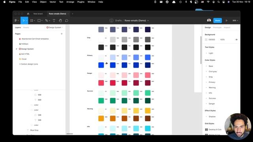Open file name dropdown chevron in toolbar

pyautogui.click(x=148, y=21)
